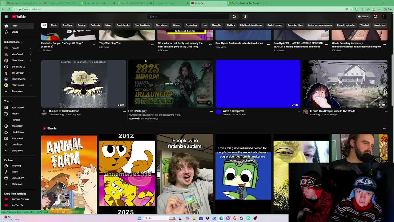This screenshot has width=394, height=222.
Task: Select the Psychology filter chip
Action: (191, 25)
